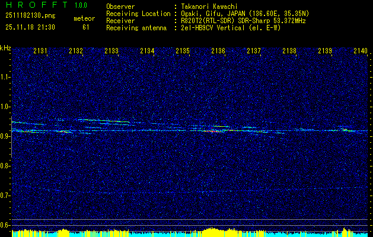The image size is (373, 237).
Task: Click the 0.9 kHz axis label
Action: coord(5,136)
